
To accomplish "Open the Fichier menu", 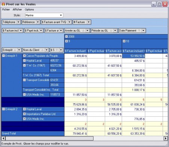I will pyautogui.click(x=6, y=9).
